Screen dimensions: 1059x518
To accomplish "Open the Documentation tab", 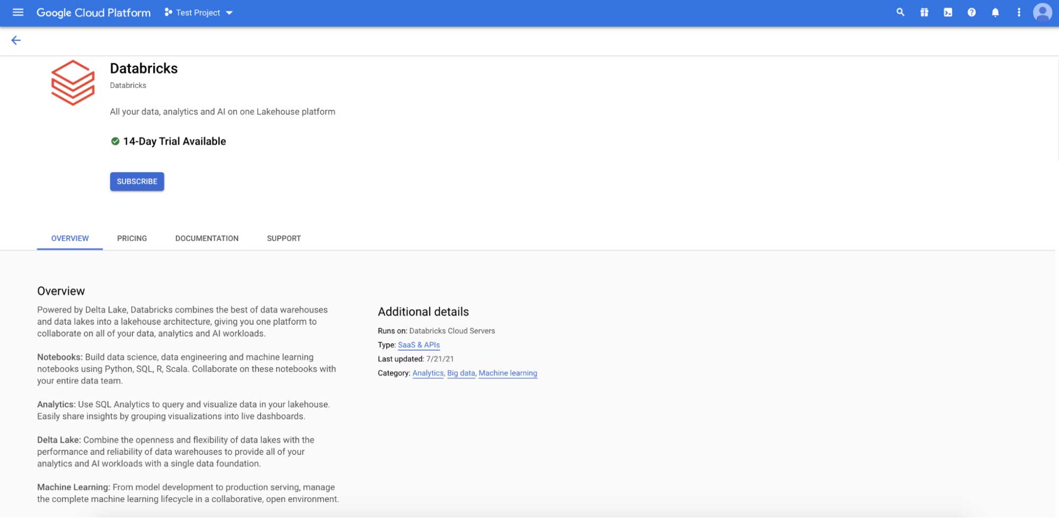I will [207, 238].
